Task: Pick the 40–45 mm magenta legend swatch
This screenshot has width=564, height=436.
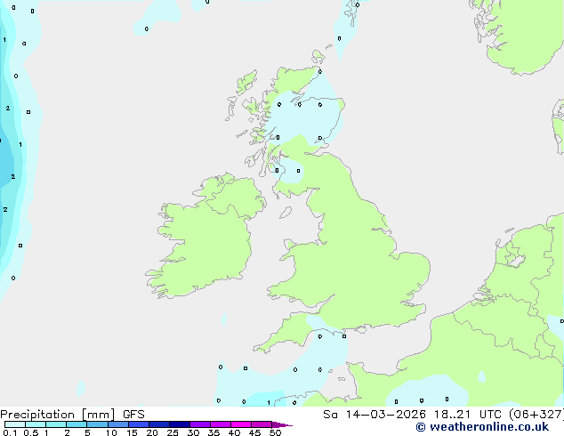Action: coord(241,424)
